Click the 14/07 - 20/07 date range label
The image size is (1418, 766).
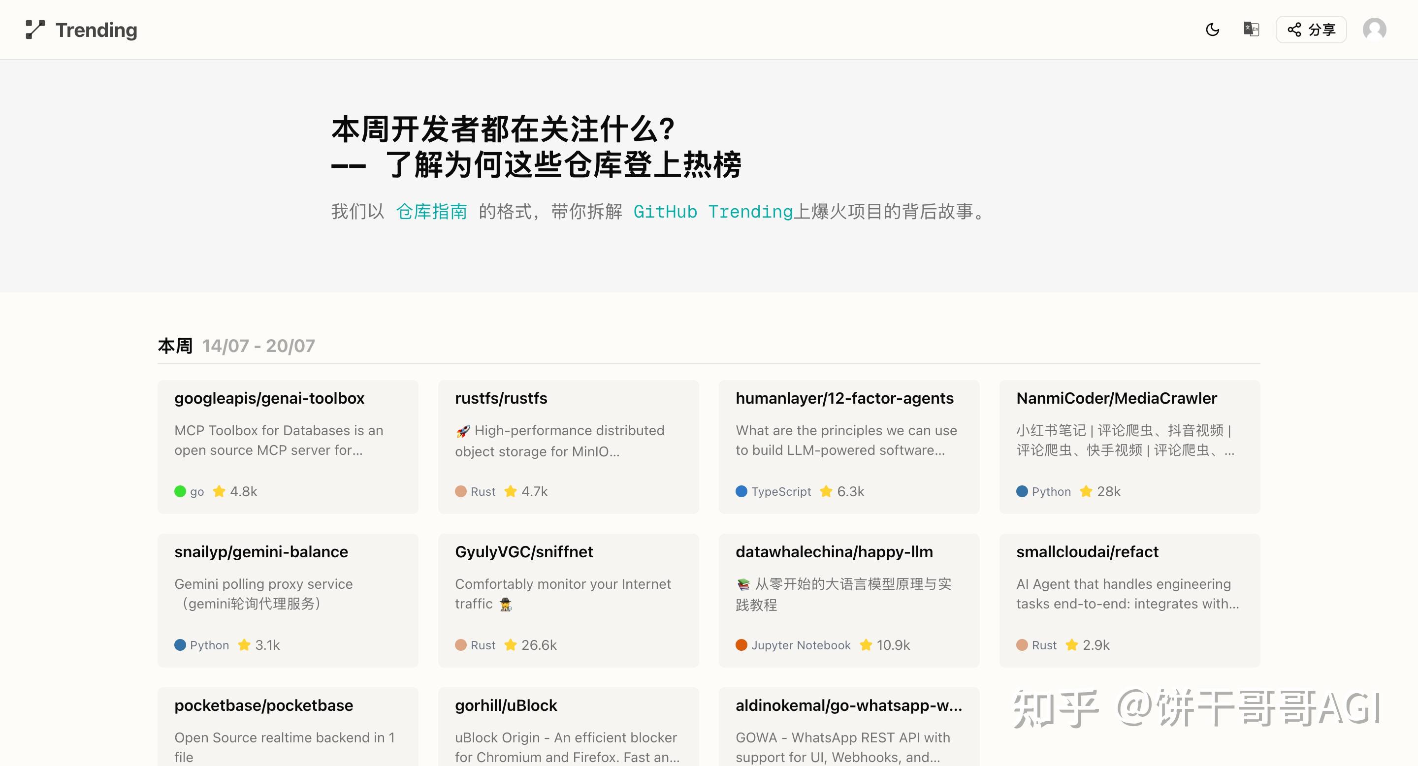[x=258, y=345]
